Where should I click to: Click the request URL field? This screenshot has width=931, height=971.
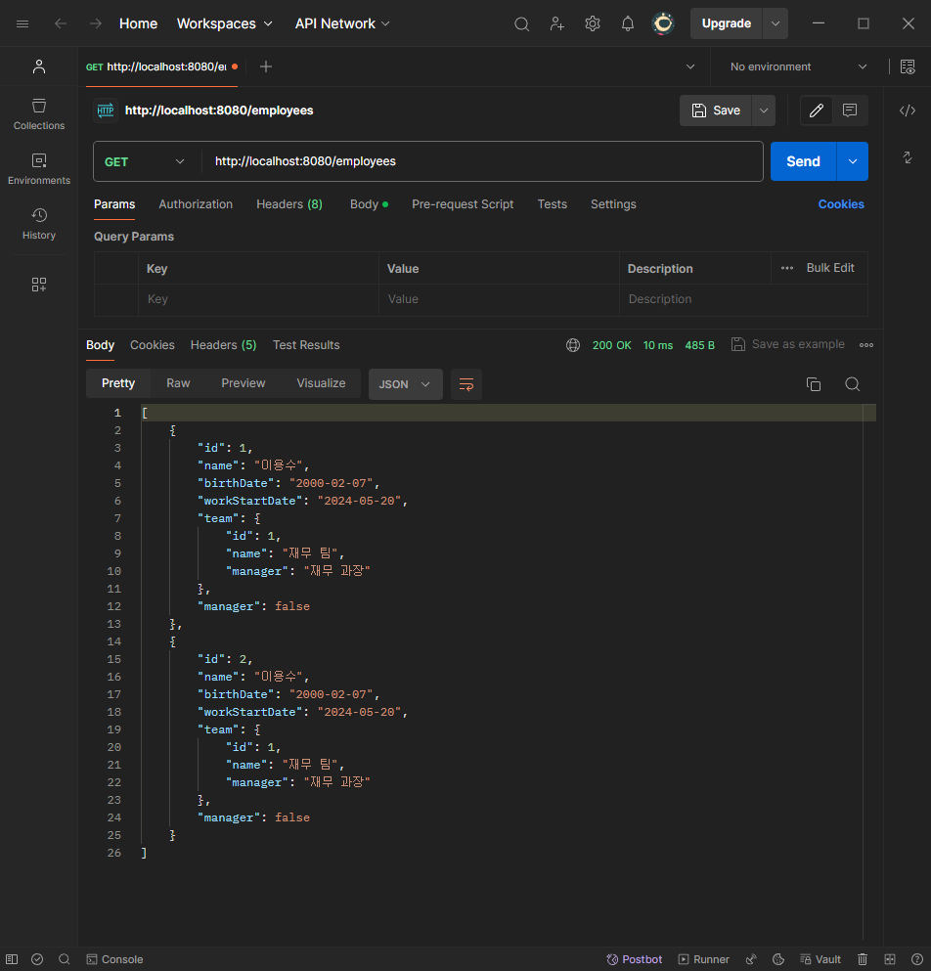point(483,161)
